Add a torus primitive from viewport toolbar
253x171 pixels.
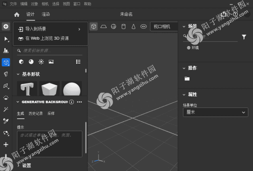tap(143, 26)
